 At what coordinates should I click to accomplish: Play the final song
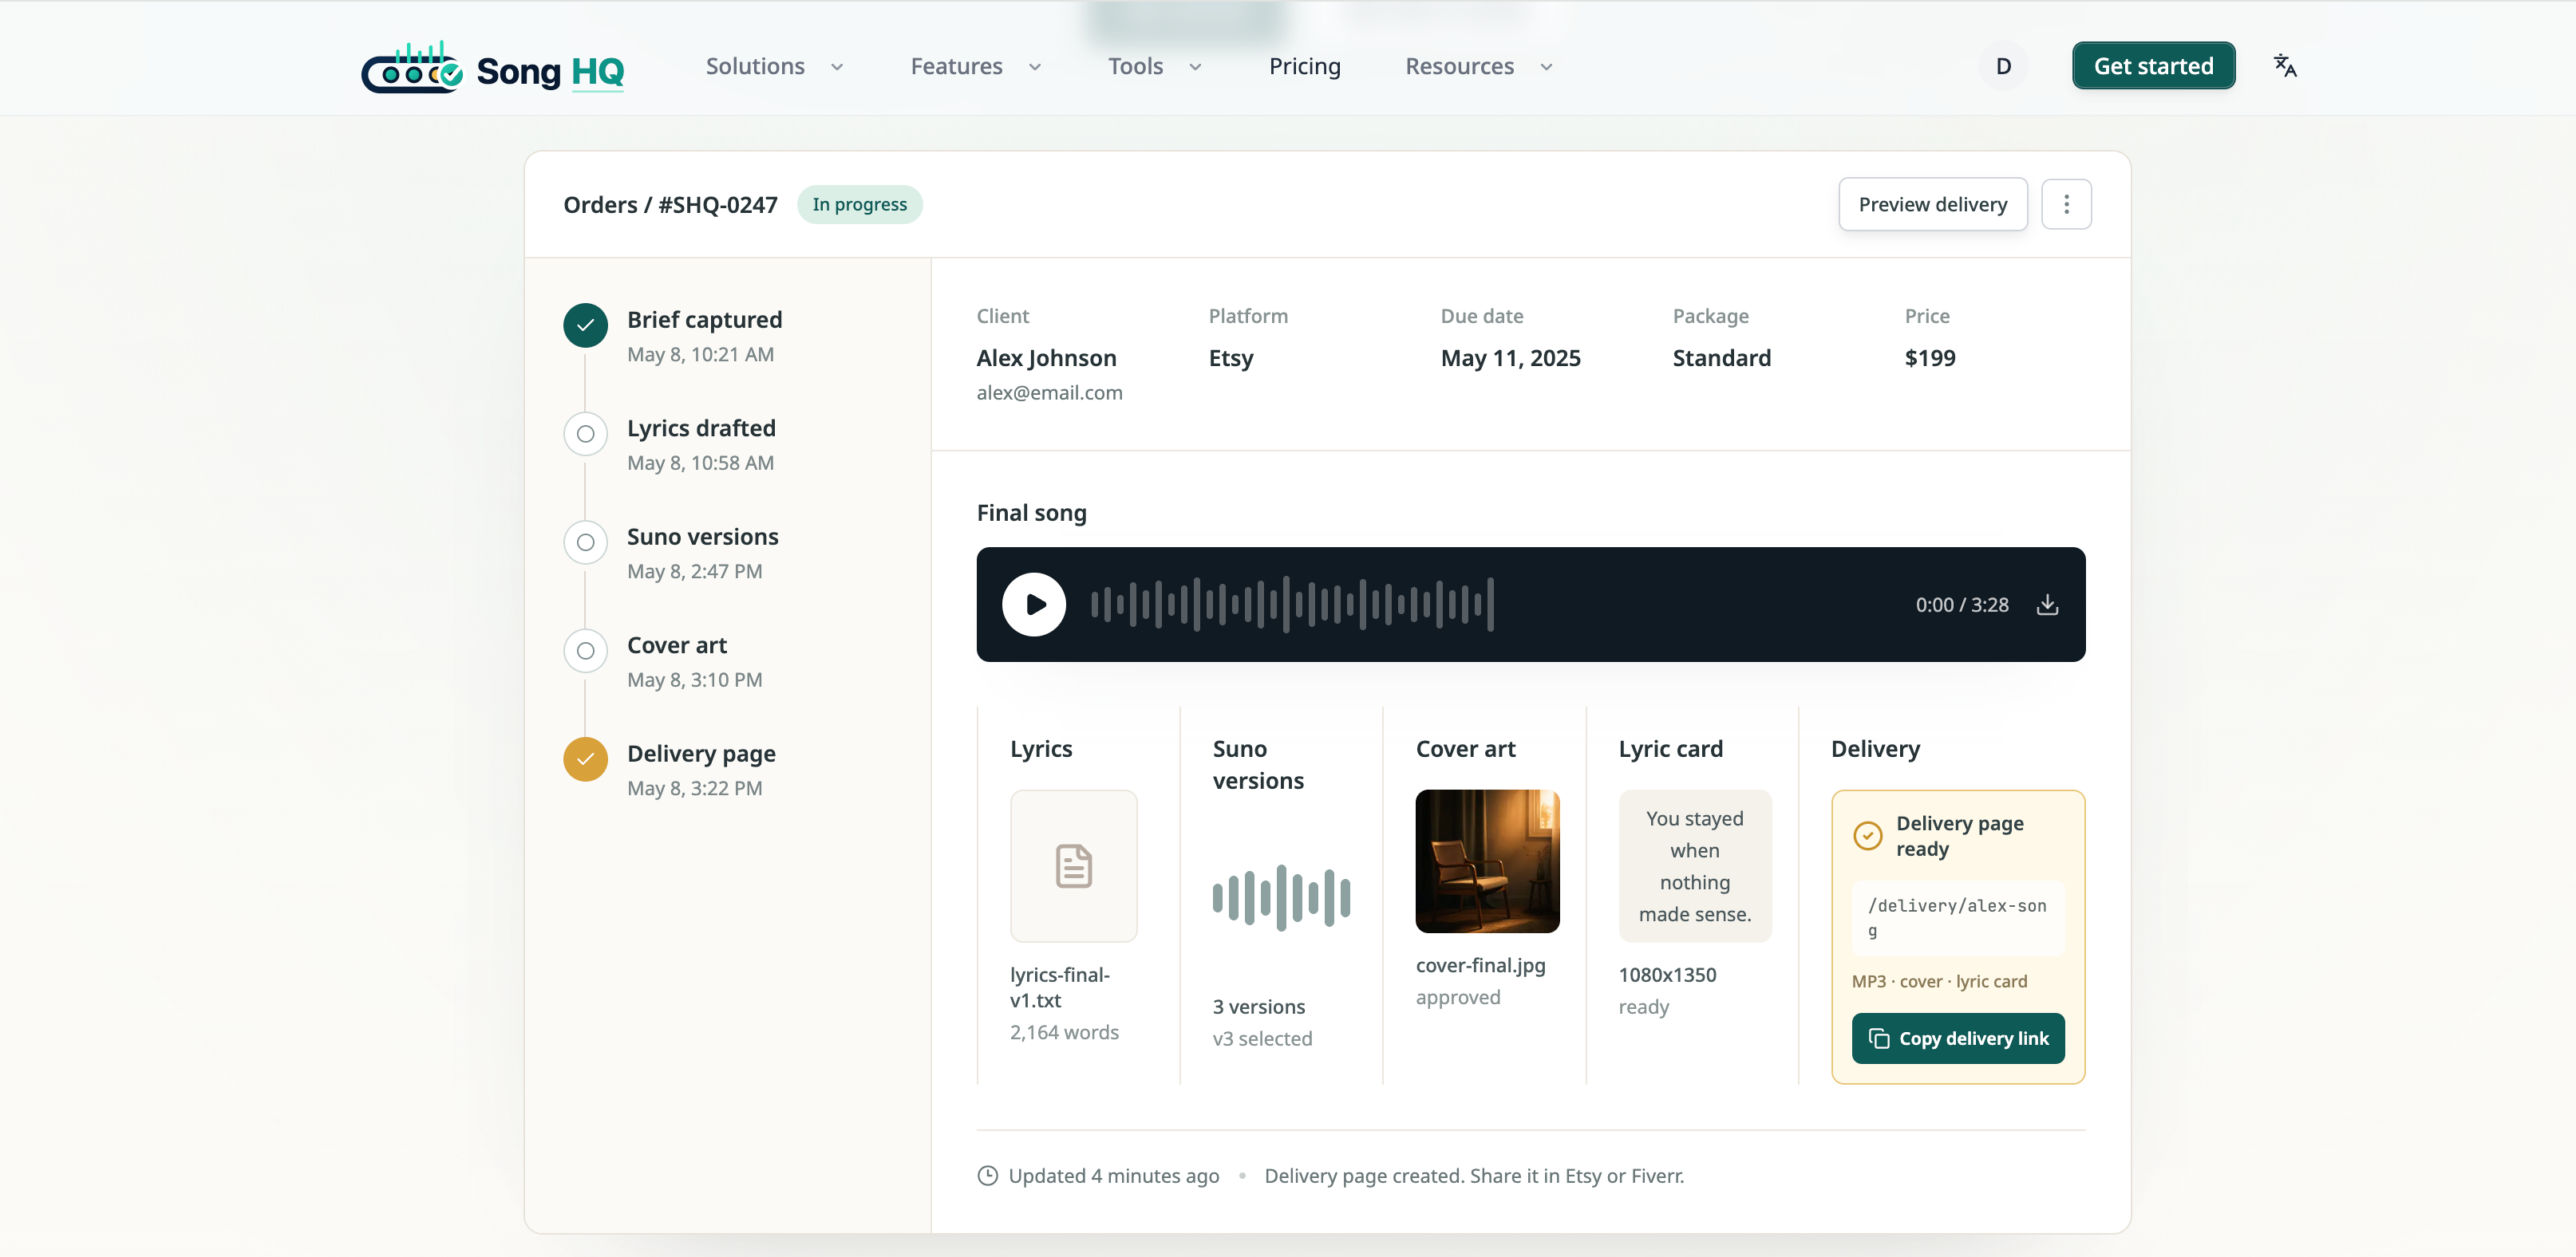pyautogui.click(x=1033, y=605)
